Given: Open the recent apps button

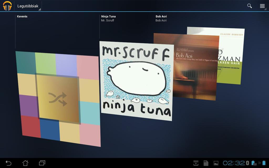Looking at the screenshot, I should click(42, 163).
